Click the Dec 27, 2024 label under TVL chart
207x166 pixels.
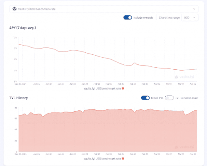[x=20, y=154]
